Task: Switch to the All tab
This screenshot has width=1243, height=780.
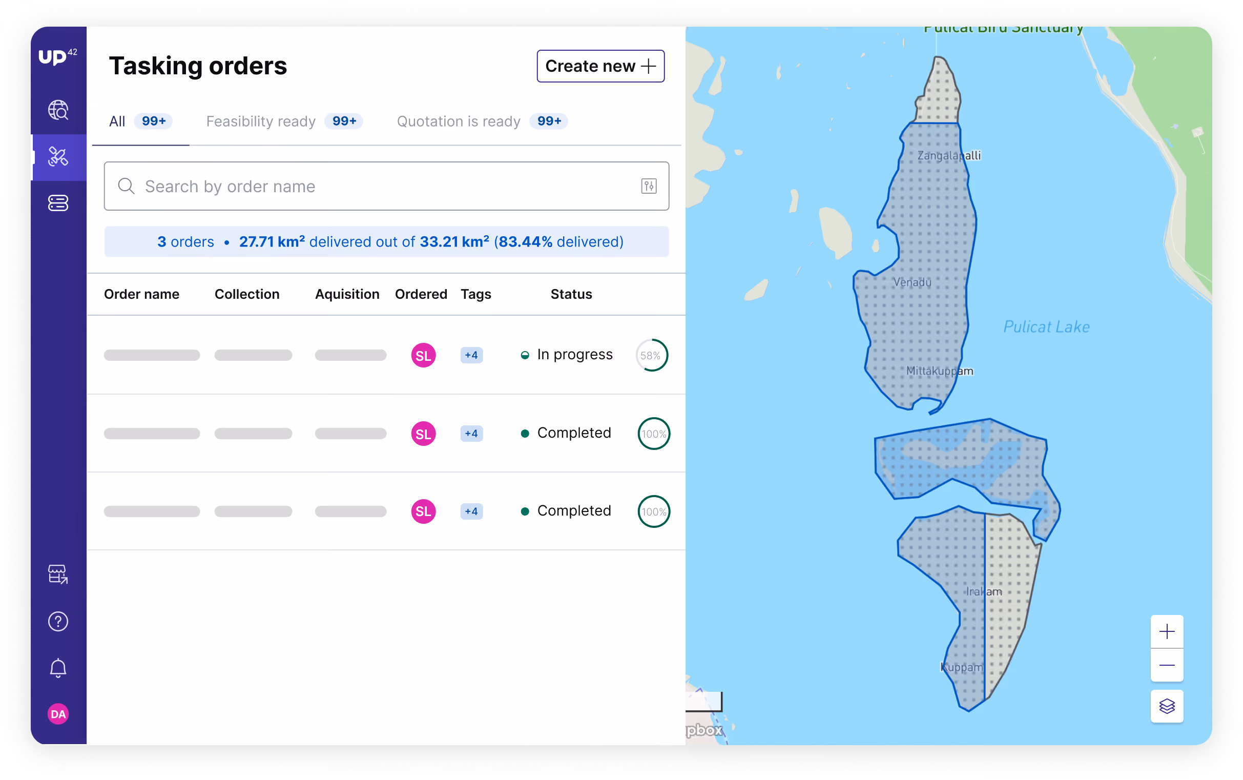Action: pyautogui.click(x=140, y=121)
